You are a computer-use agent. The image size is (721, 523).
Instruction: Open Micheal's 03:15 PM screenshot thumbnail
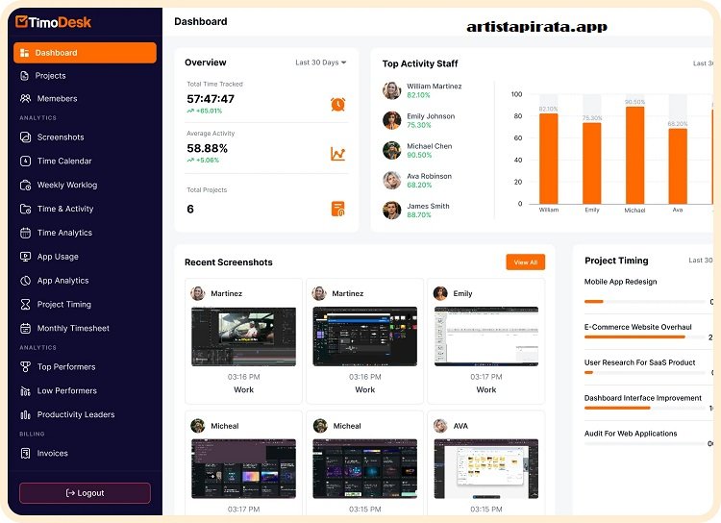pos(365,469)
